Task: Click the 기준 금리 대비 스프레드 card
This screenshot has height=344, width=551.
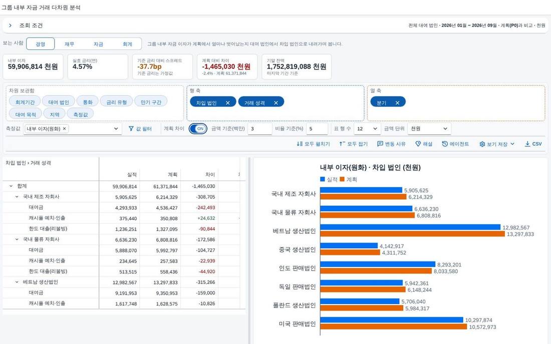Action: click(162, 66)
